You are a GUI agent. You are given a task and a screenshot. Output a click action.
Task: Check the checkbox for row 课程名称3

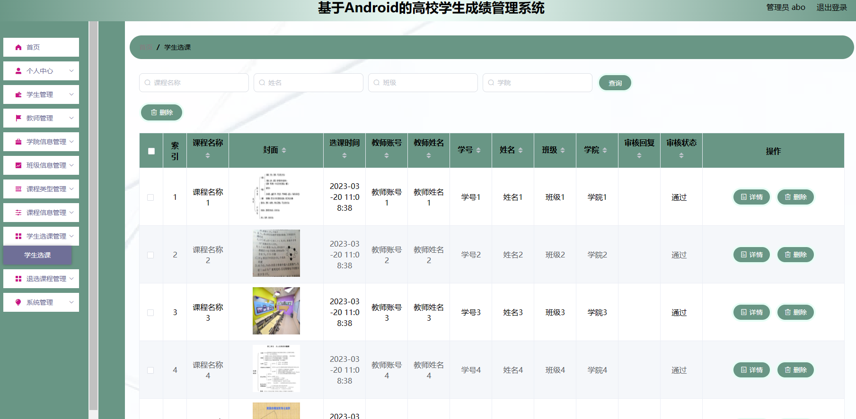click(150, 313)
